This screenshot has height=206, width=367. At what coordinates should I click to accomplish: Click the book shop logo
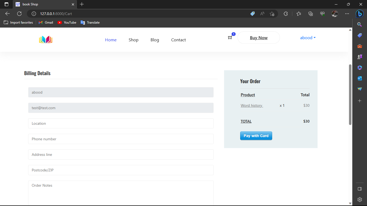pos(46,40)
